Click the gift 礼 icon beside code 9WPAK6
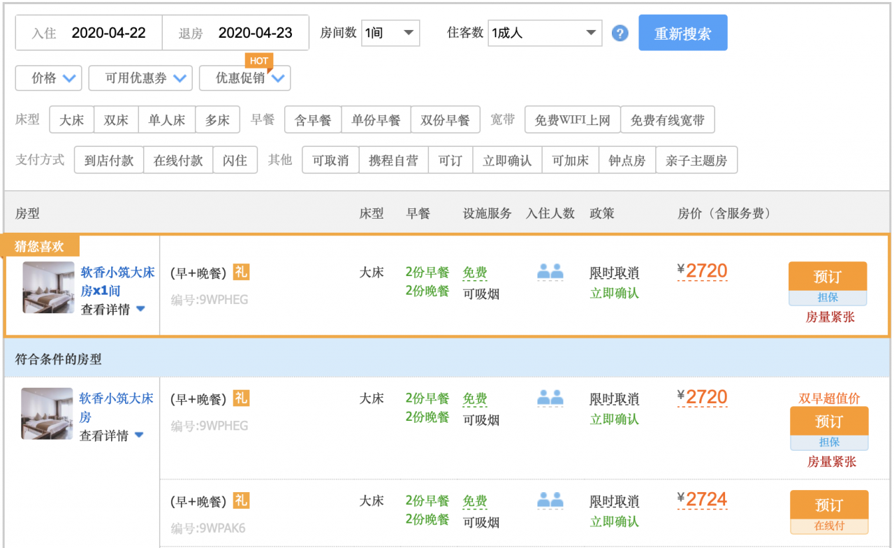894x548 pixels. point(241,500)
